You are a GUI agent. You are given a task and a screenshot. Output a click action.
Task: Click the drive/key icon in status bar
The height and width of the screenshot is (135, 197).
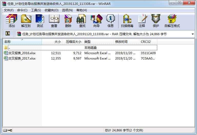(x=7, y=130)
